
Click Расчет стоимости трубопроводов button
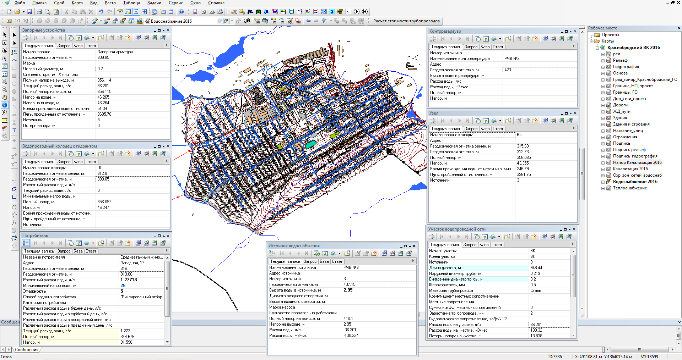pos(406,21)
